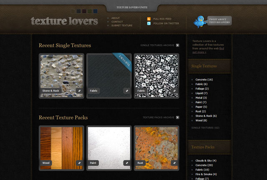The height and width of the screenshot is (180, 267).
Task: Click the arrow icon next to Single Textures Archive
Action: pyautogui.click(x=178, y=45)
